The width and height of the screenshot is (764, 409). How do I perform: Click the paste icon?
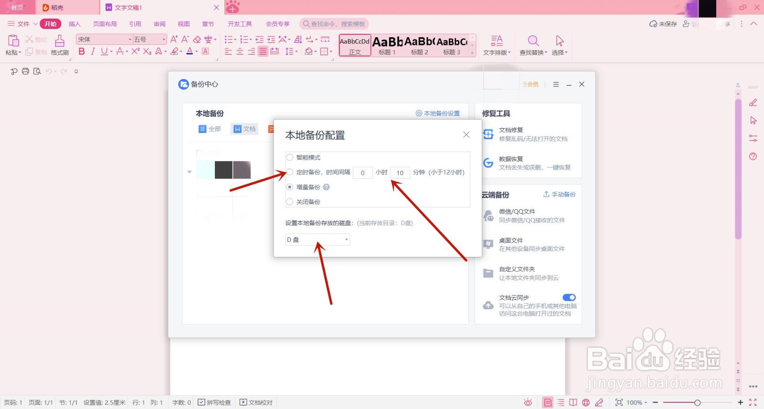click(13, 41)
